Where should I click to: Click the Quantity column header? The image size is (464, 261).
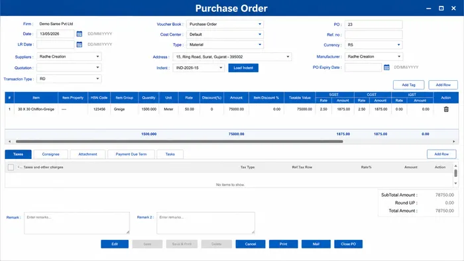click(148, 97)
